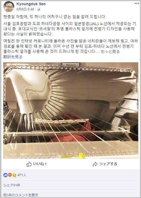
Task: Click 翻訳を見る to translate the post
Action: [x=13, y=57]
